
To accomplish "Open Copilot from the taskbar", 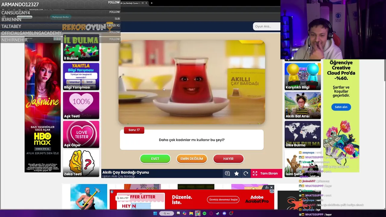I will click(x=185, y=213).
